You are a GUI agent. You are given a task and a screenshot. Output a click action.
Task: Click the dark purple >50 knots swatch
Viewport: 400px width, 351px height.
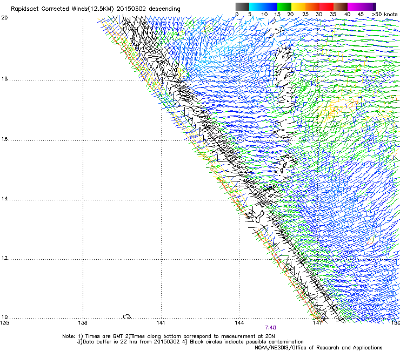pyautogui.click(x=375, y=6)
